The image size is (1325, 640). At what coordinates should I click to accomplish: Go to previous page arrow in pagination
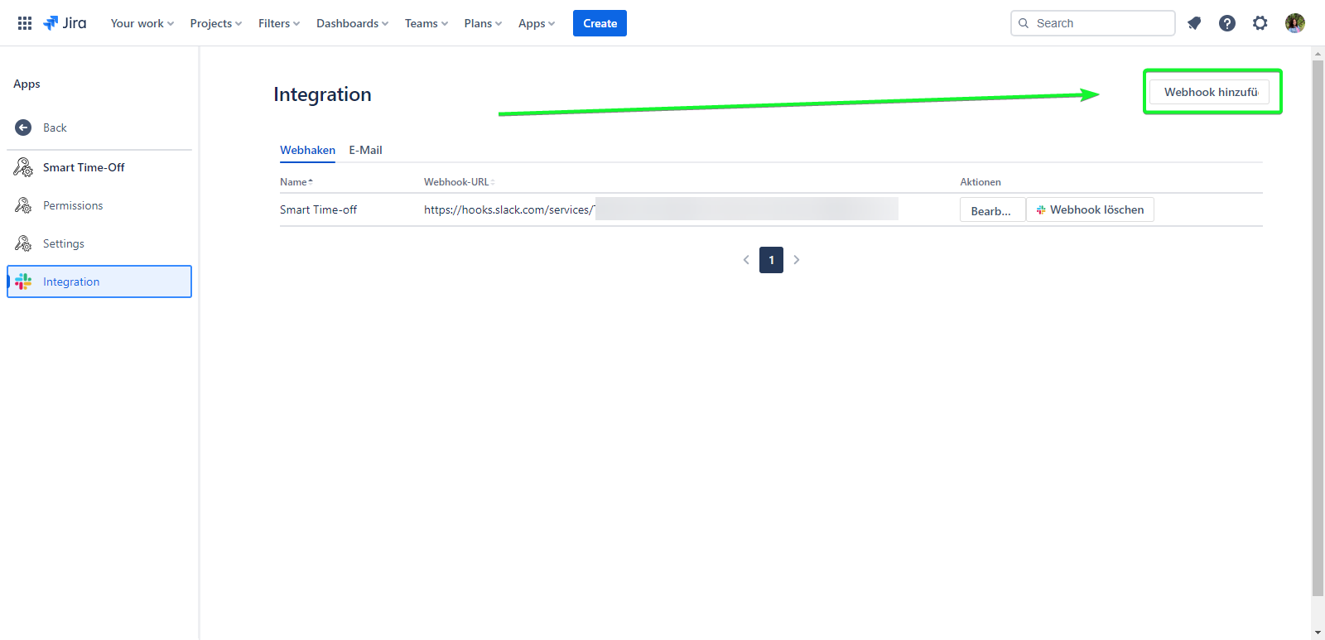pyautogui.click(x=746, y=260)
